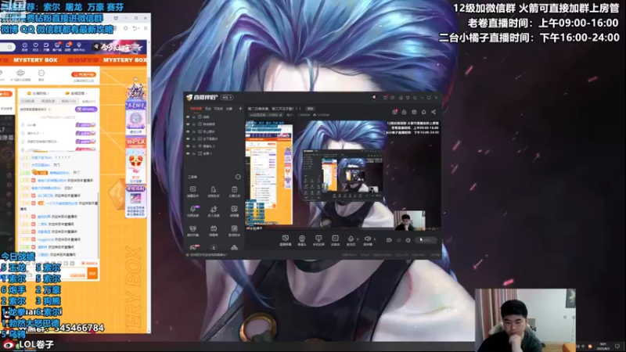
Task: Mute the speaker in 直播伴侣 bottom bar
Action: pyautogui.click(x=367, y=240)
